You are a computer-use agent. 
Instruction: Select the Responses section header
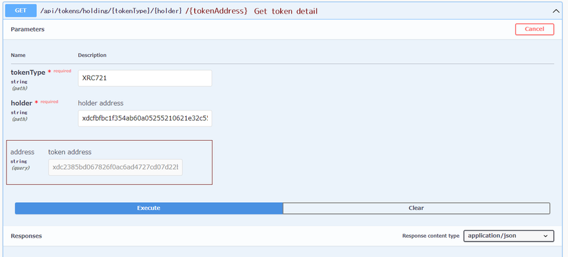coord(26,236)
